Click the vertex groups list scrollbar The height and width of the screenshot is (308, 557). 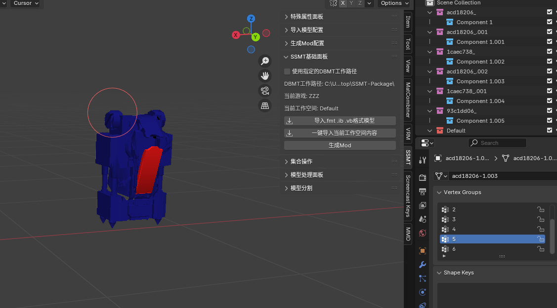(553, 237)
